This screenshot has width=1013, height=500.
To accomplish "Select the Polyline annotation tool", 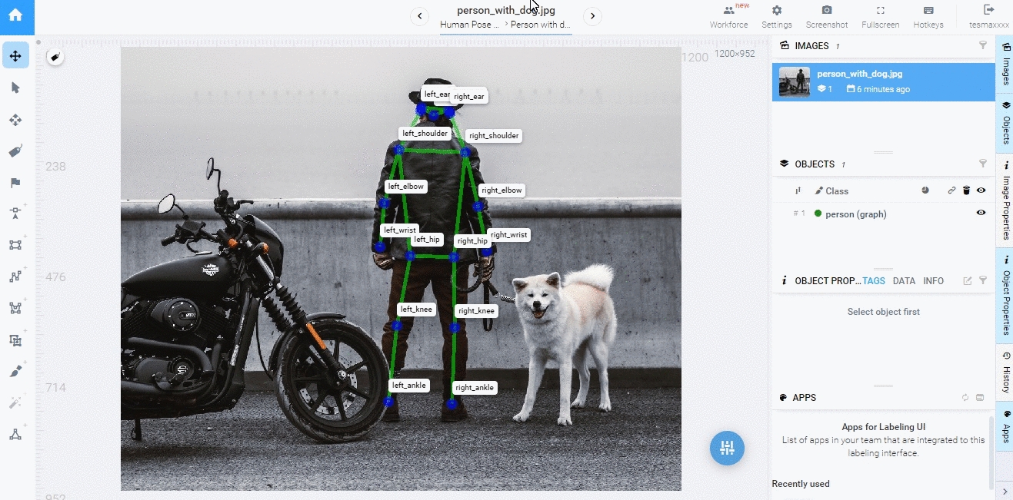I will [x=15, y=276].
